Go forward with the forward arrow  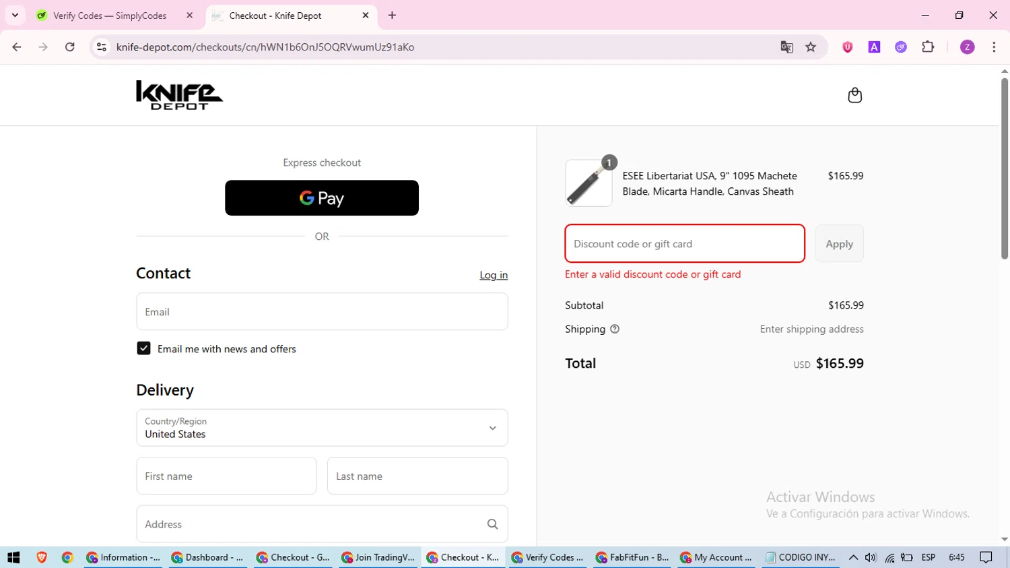43,47
